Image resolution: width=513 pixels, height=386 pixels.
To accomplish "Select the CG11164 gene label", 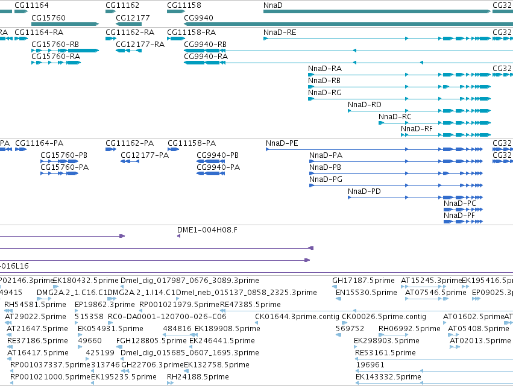I will point(31,5).
